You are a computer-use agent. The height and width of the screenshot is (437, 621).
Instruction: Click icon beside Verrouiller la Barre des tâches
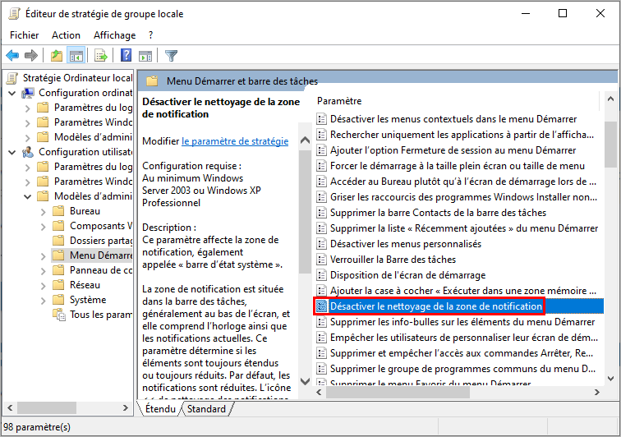pos(321,260)
